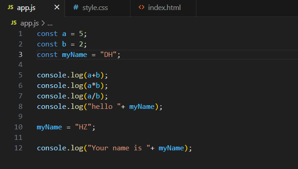Click the CSS hash icon on style.css tab

[x=76, y=7]
